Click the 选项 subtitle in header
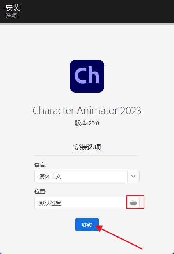Image resolution: width=174 pixels, height=254 pixels. click(11, 16)
